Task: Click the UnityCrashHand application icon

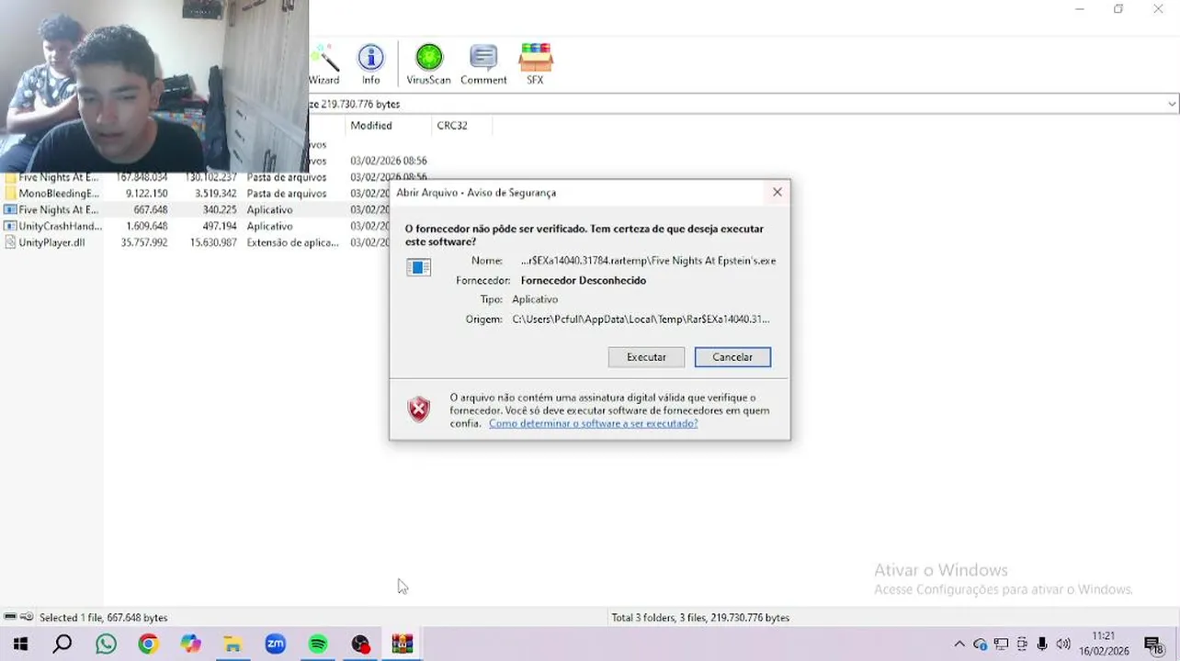Action: click(10, 226)
